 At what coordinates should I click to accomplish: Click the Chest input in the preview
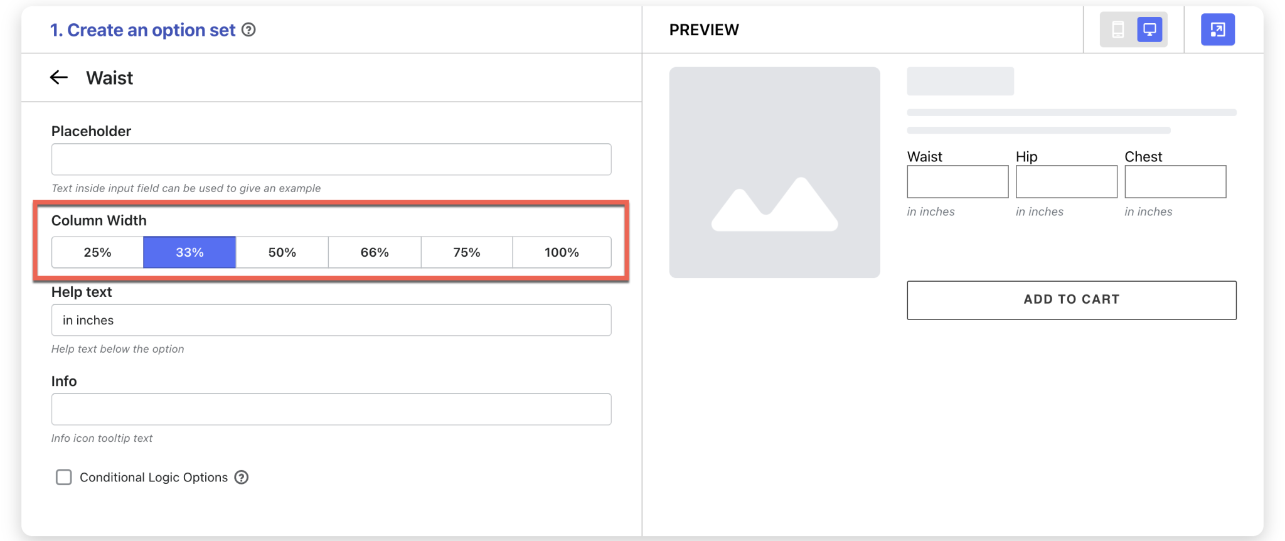tap(1175, 182)
